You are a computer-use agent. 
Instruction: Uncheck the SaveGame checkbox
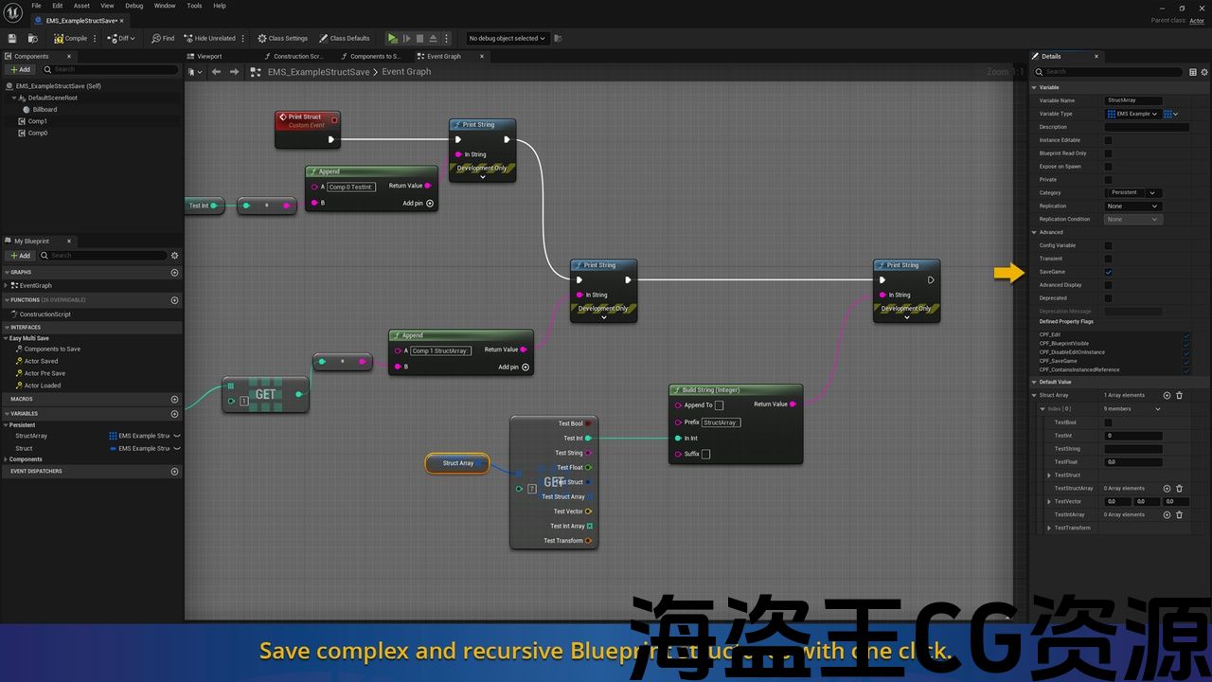click(1108, 272)
